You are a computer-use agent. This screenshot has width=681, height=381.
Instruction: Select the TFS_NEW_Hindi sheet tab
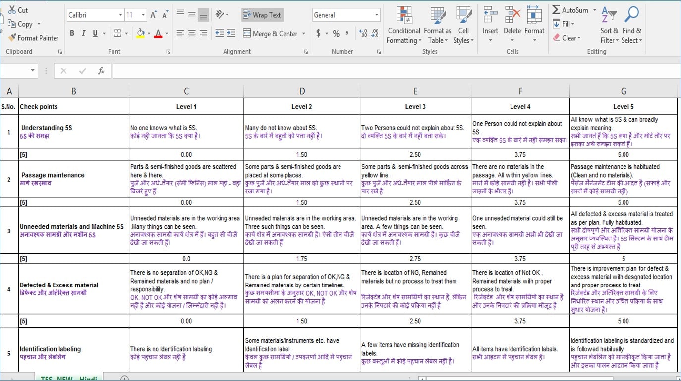69,378
